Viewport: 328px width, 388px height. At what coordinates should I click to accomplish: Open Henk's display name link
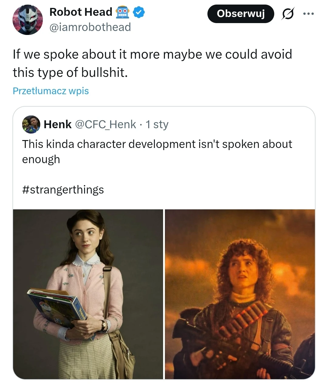click(58, 124)
